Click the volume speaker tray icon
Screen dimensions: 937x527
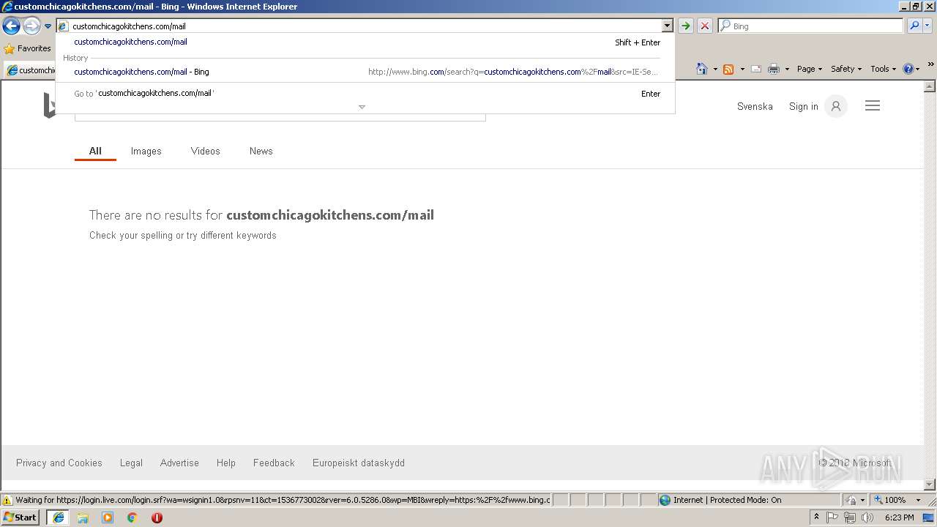pos(867,517)
